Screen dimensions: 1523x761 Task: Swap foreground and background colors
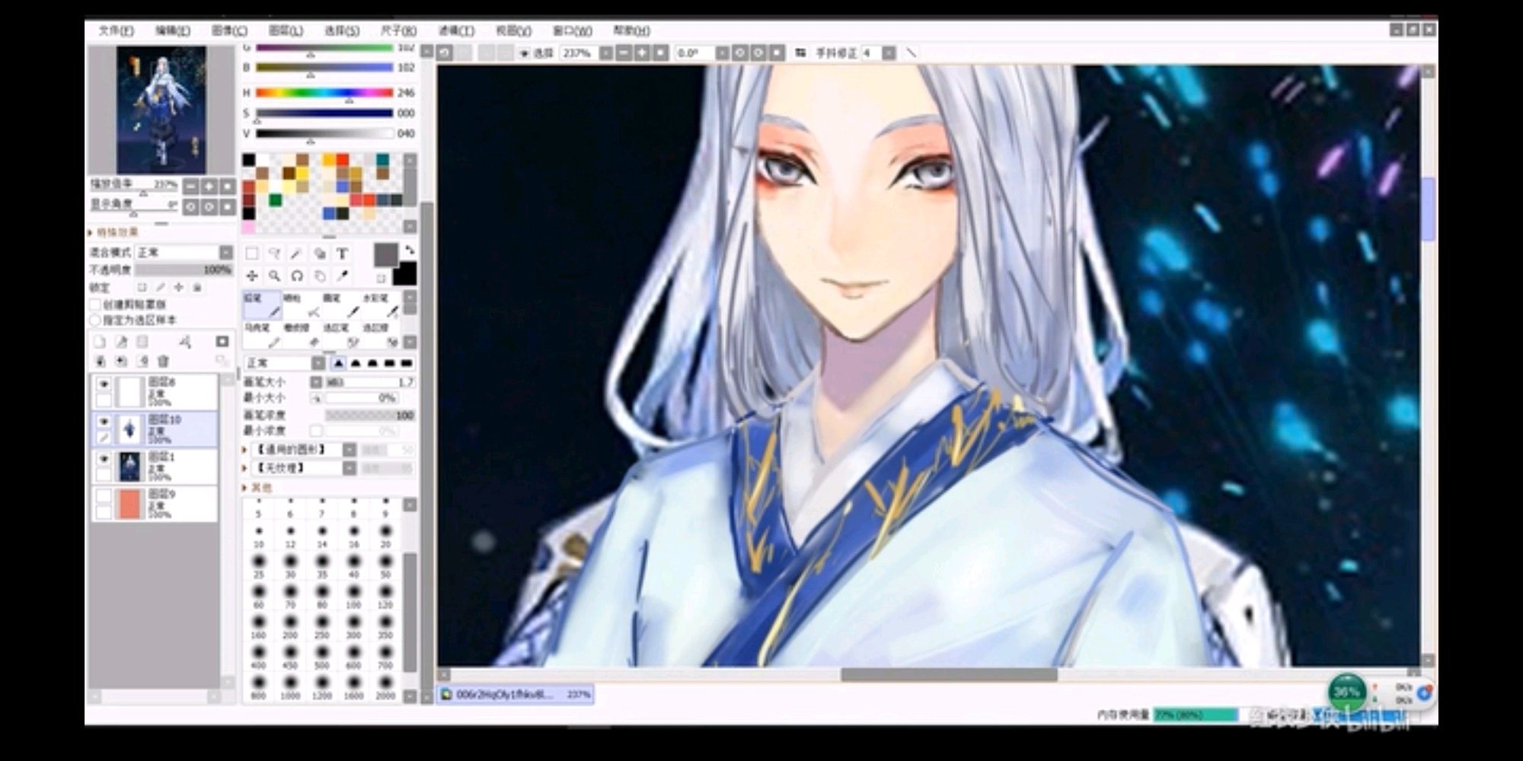[410, 250]
